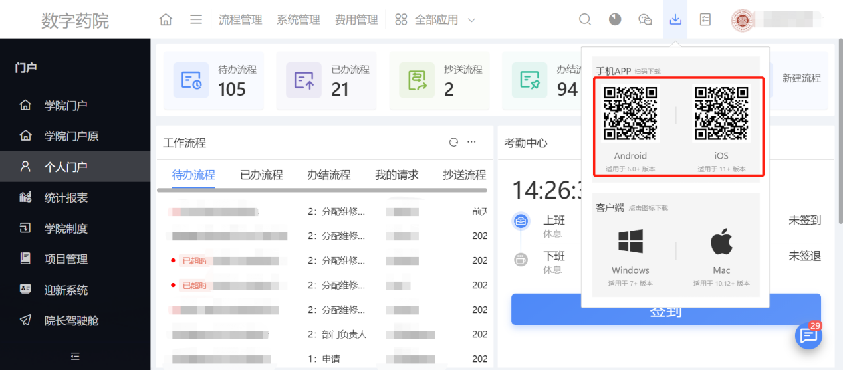
Task: Open the search magnifier icon
Action: coord(585,20)
